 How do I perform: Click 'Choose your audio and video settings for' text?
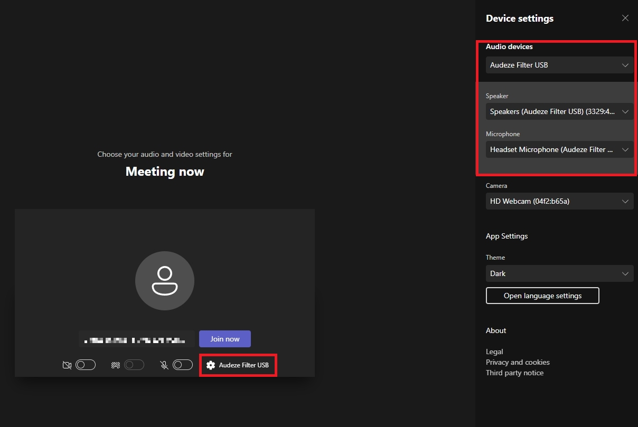coord(165,155)
